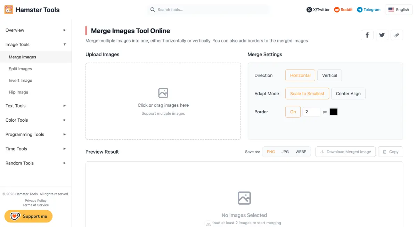Open Split Images in sidebar
Image resolution: width=417 pixels, height=227 pixels.
point(21,69)
